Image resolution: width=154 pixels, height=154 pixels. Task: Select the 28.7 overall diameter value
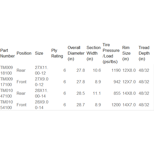click(x=81, y=105)
